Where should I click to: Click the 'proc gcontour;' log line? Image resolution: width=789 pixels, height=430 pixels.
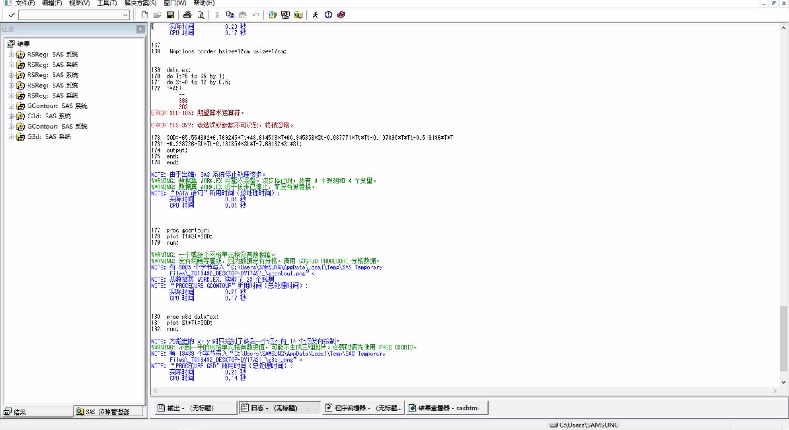188,231
